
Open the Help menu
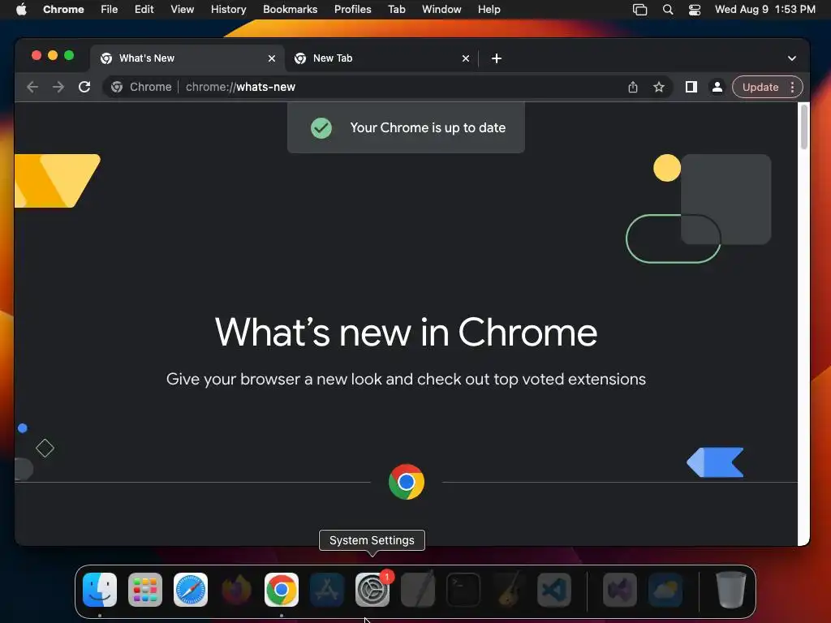(x=489, y=10)
